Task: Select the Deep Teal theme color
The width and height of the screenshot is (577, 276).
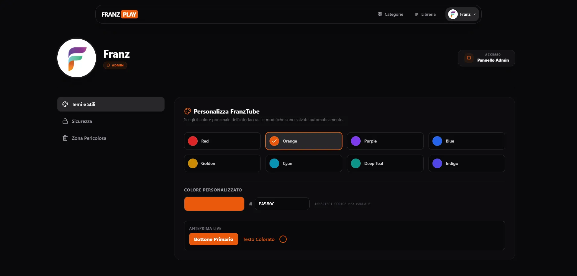Action: (x=385, y=163)
